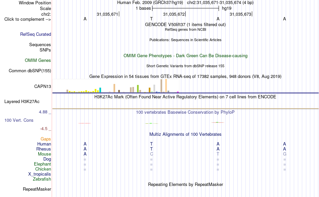Click the GENCODE V50lift37 track title
The width and height of the screenshot is (319, 197).
[185, 24]
